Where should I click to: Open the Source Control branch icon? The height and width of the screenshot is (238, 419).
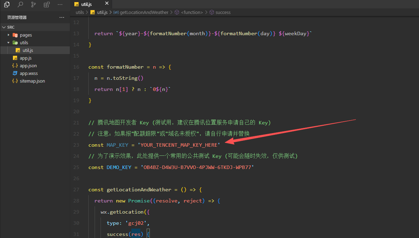tap(34, 5)
